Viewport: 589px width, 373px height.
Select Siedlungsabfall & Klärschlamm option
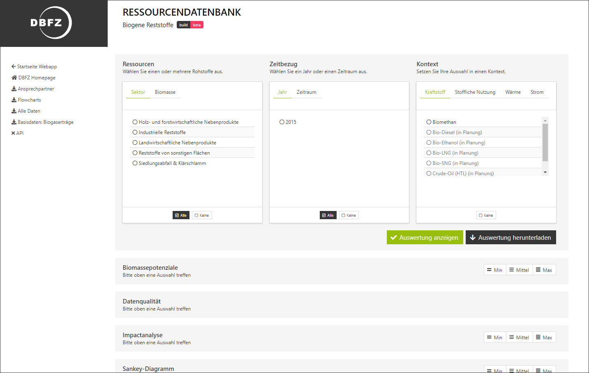[x=192, y=163]
